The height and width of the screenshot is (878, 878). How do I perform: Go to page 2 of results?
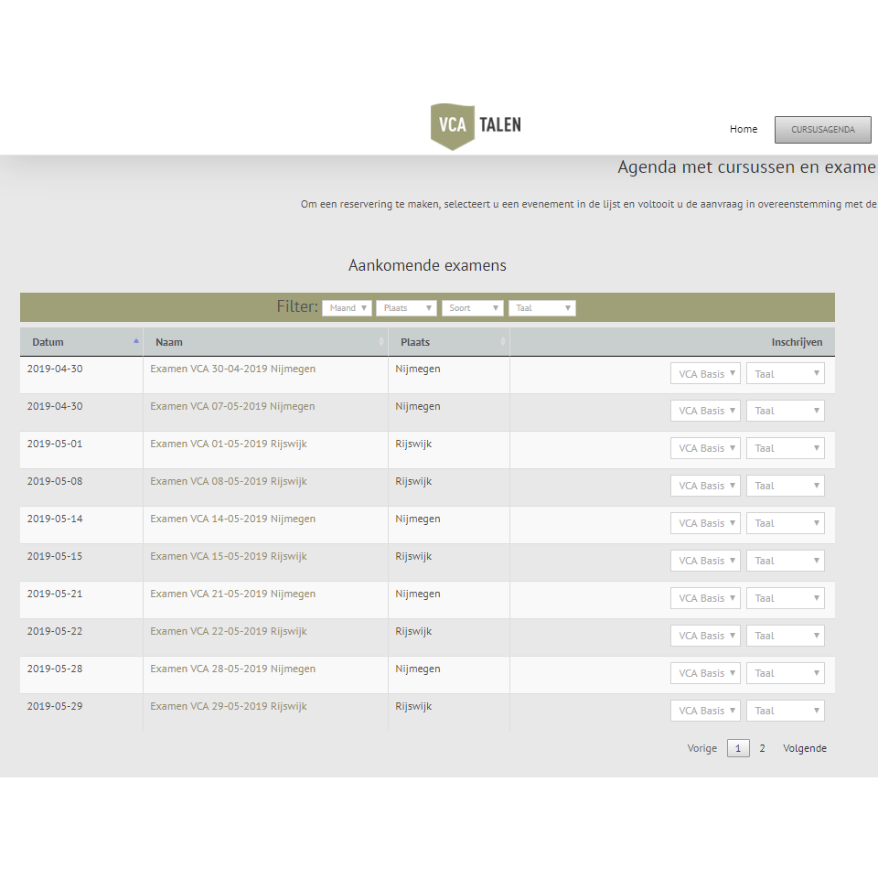[x=762, y=748]
